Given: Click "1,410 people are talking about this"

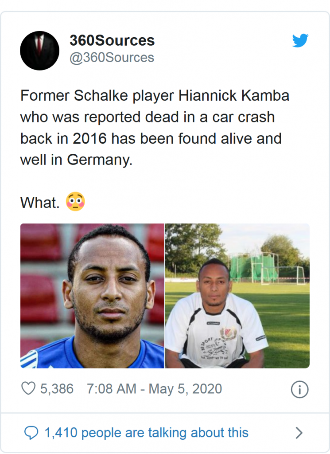Looking at the screenshot, I should 146,432.
